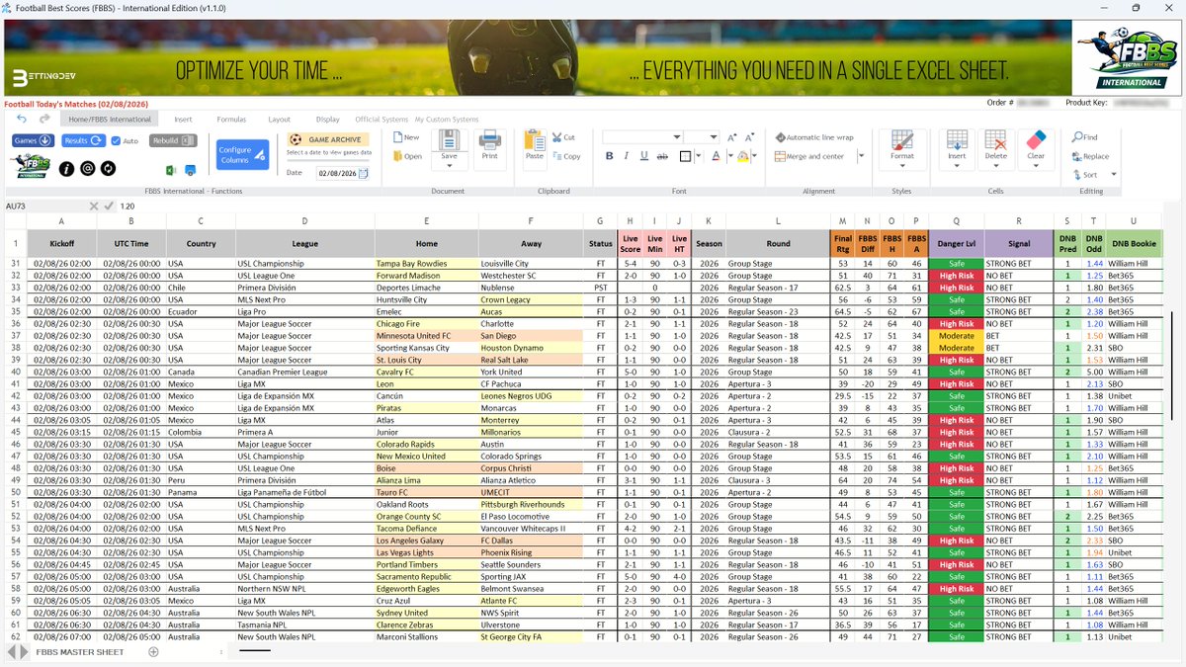
Task: Click the GAME ARCHIVE button
Action: pos(328,139)
